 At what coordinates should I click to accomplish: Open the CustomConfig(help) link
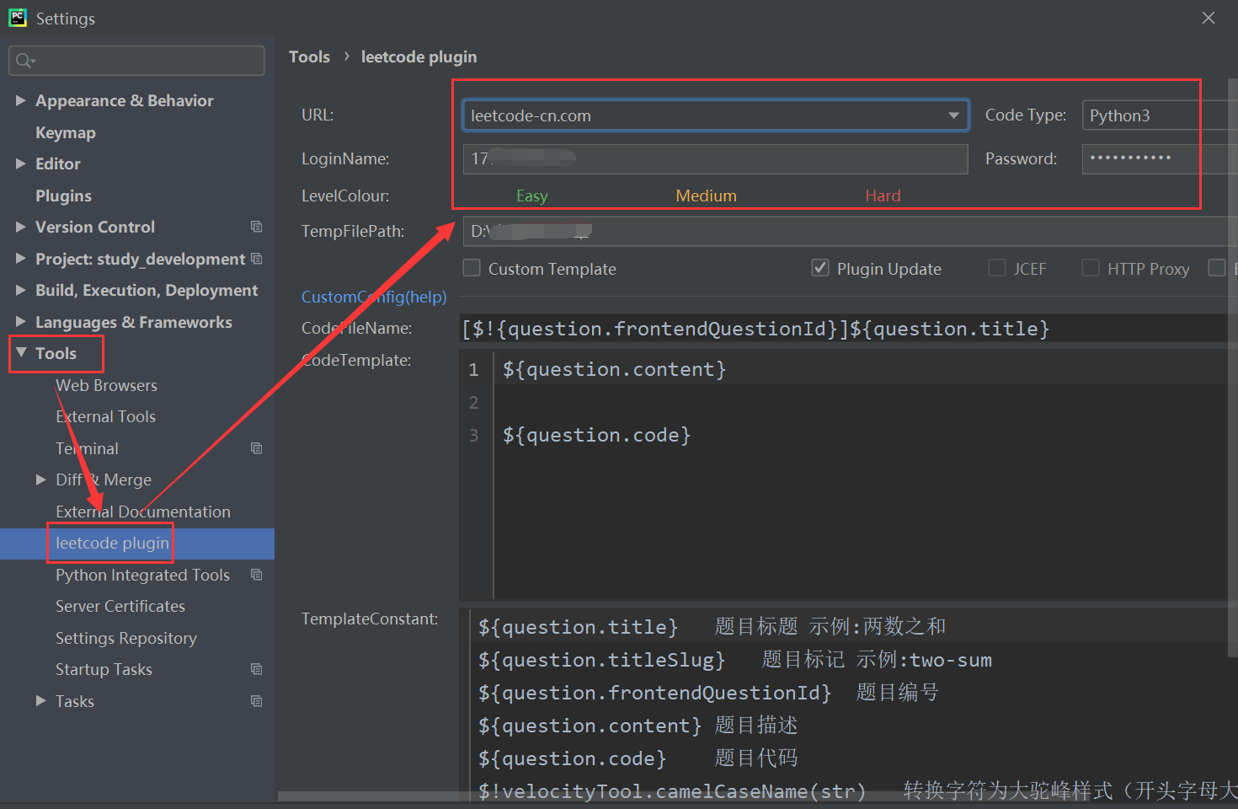point(374,297)
